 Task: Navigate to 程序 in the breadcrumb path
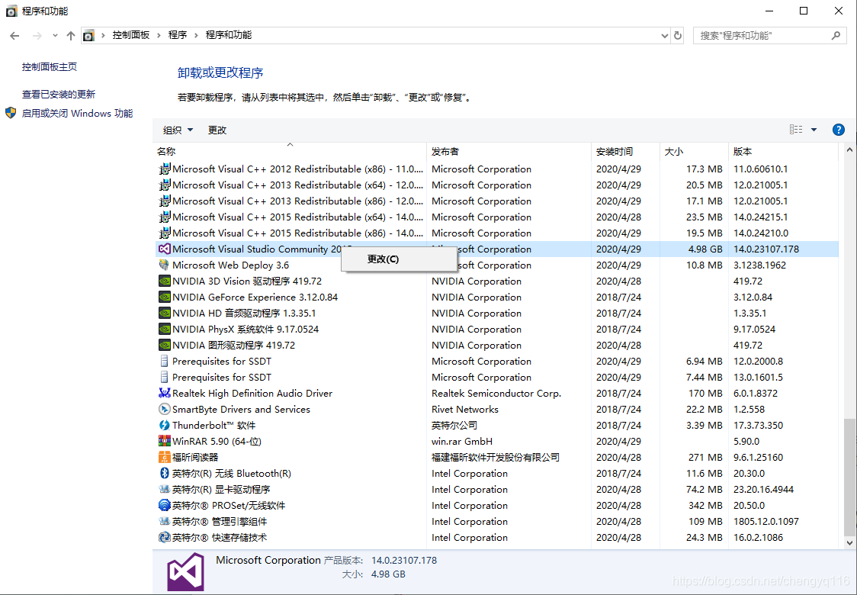[178, 35]
